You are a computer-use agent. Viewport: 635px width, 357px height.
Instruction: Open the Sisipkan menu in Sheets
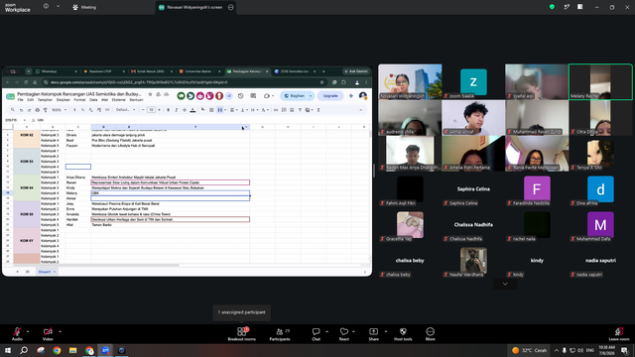click(63, 99)
